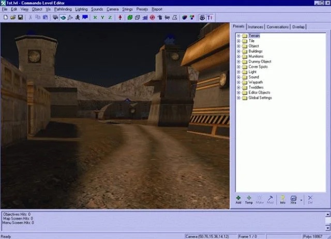Expand the Munitions folder node

pyautogui.click(x=238, y=56)
